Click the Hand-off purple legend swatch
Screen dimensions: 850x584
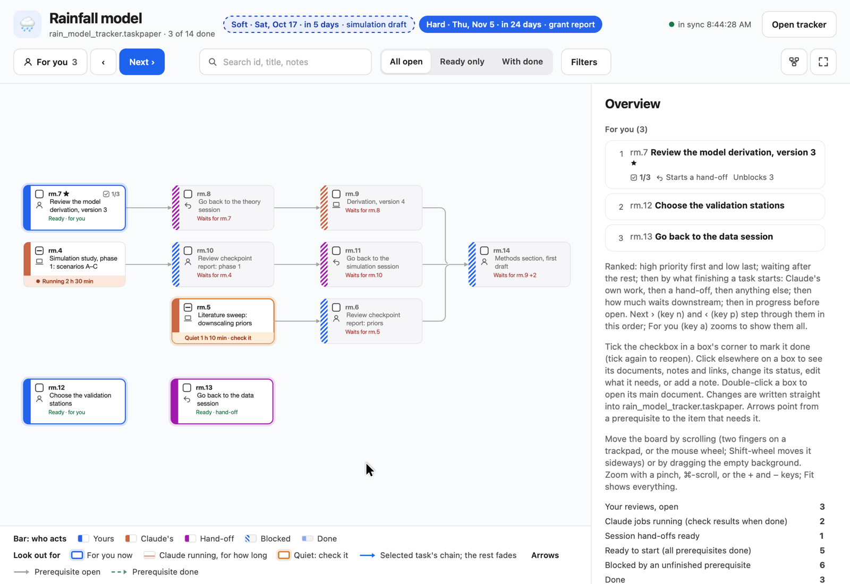tap(190, 538)
